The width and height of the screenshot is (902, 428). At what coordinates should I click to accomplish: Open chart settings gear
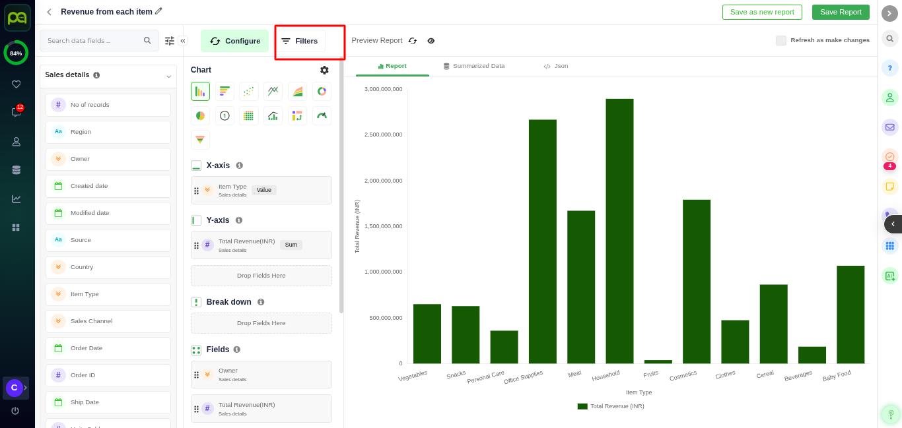(x=324, y=70)
